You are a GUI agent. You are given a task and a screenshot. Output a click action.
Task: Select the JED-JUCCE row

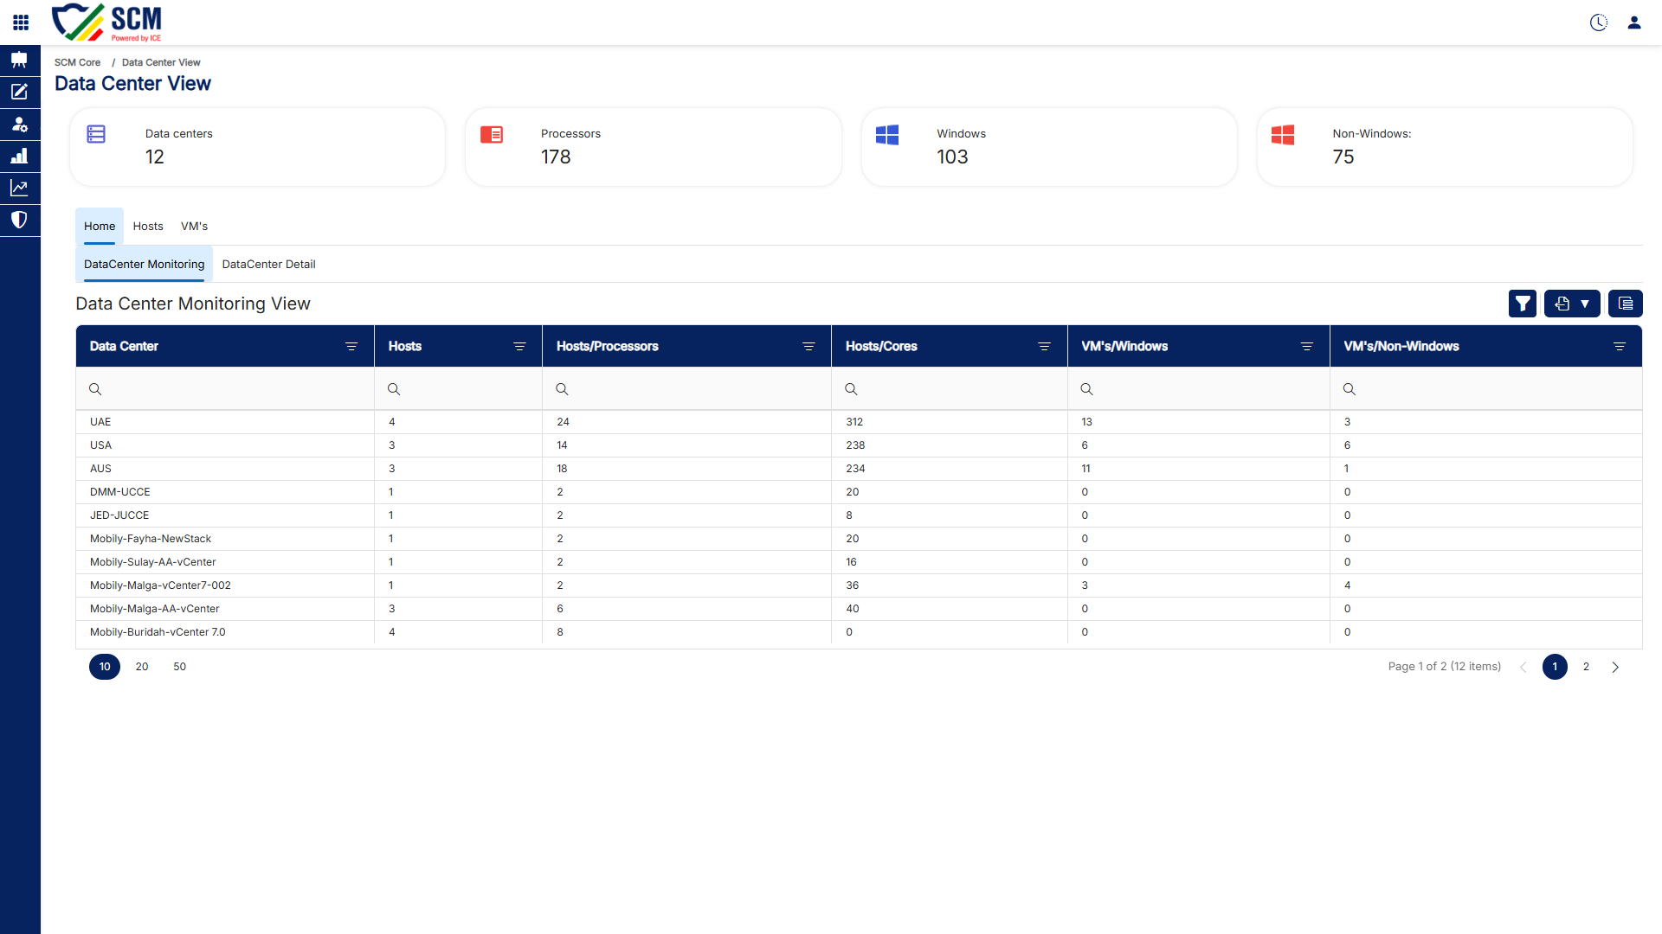coord(859,515)
